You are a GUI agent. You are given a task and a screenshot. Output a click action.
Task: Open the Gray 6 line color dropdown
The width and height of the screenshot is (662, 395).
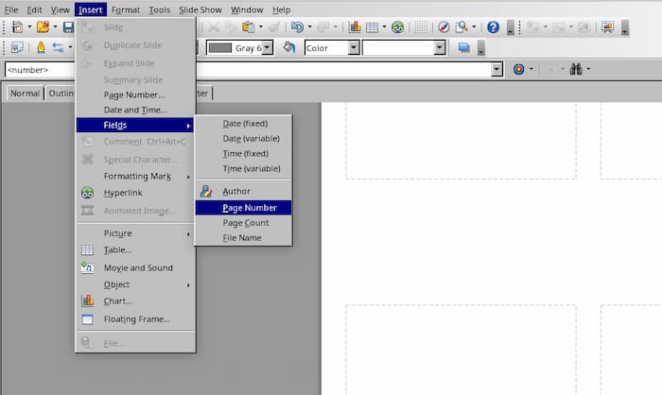(268, 47)
